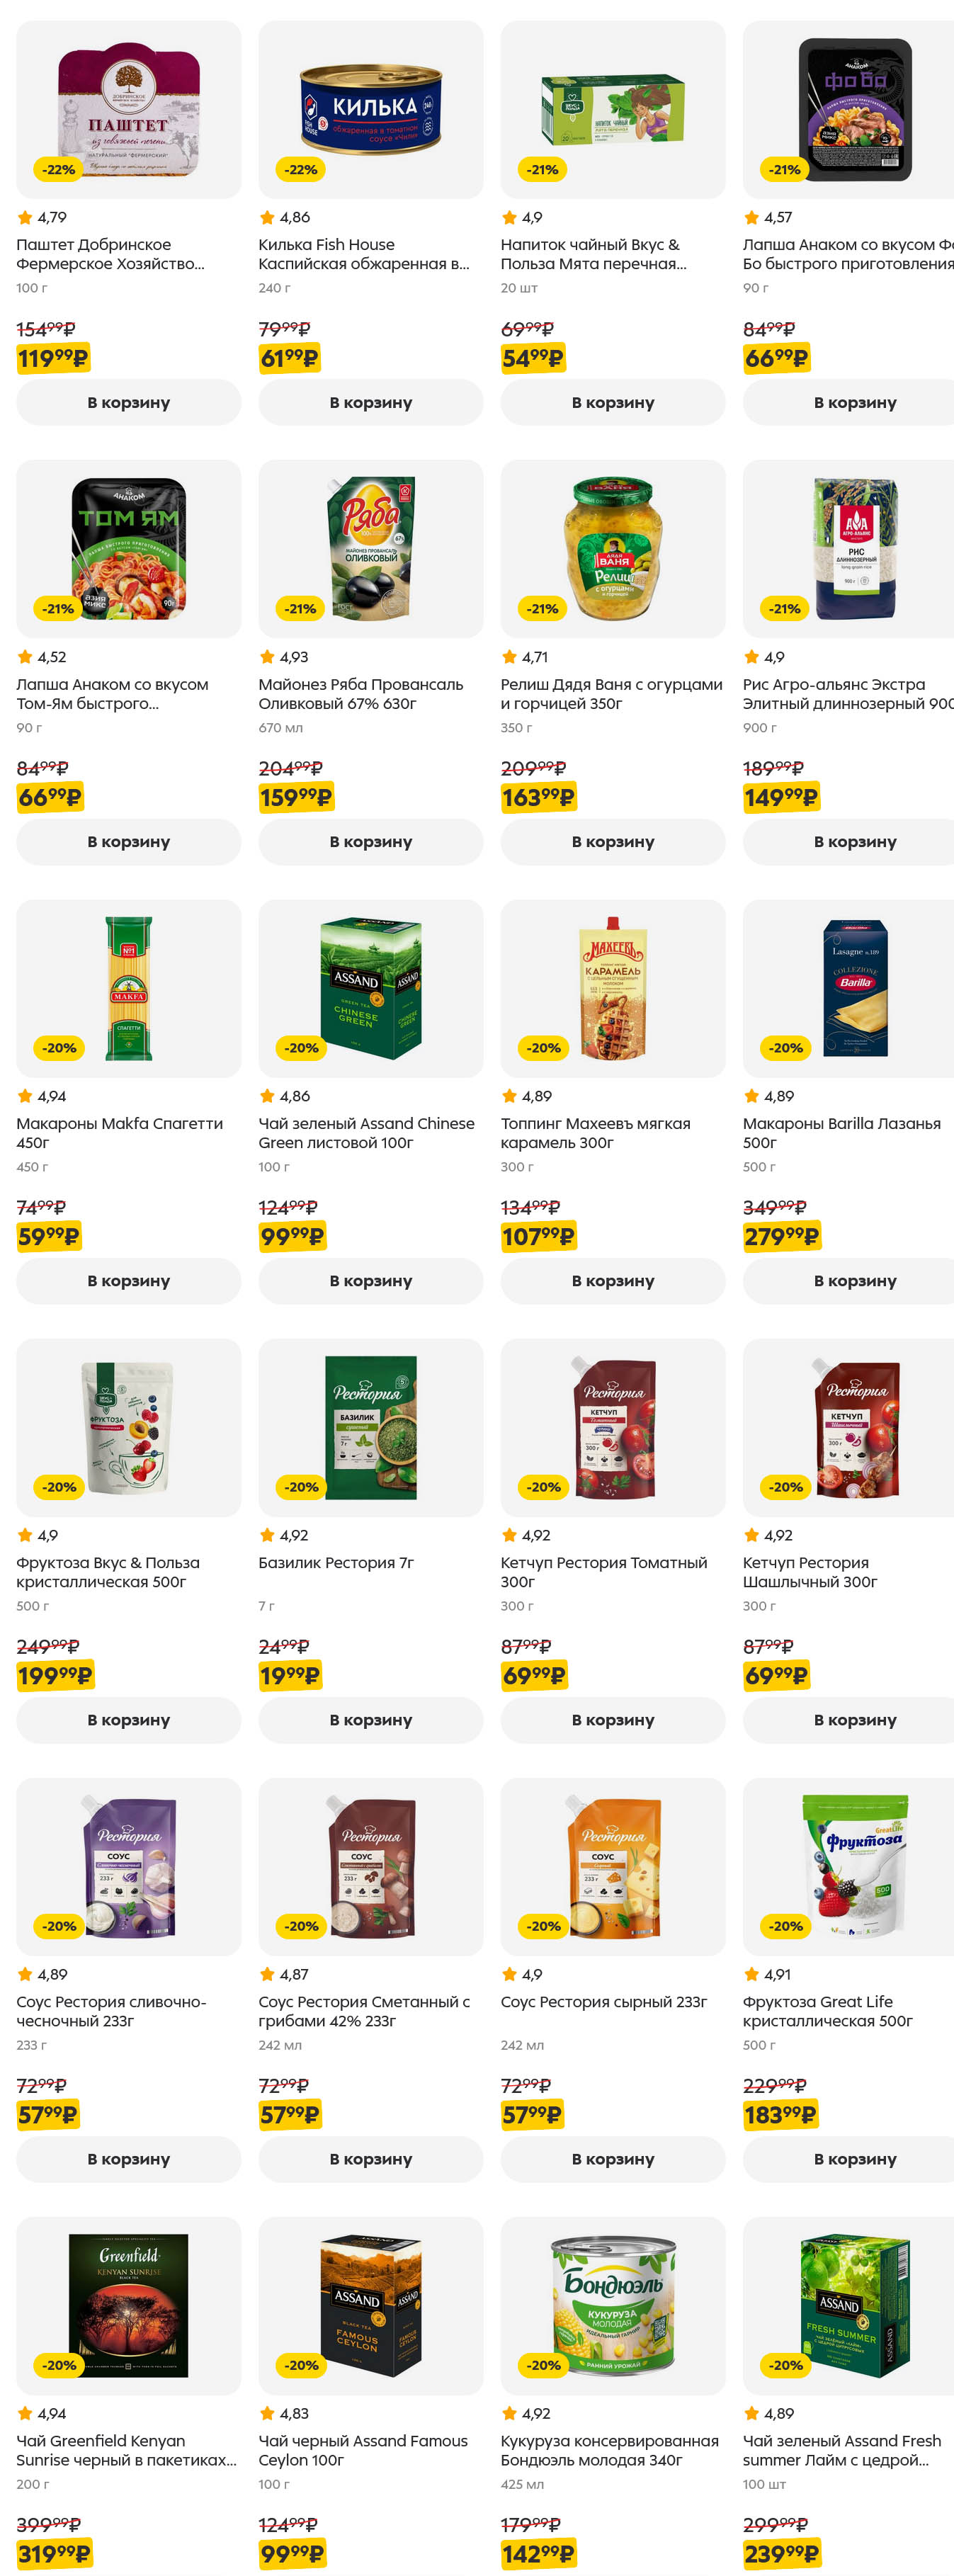Click the star icon for Фруктоза Great Life
This screenshot has width=954, height=2576.
751,1974
